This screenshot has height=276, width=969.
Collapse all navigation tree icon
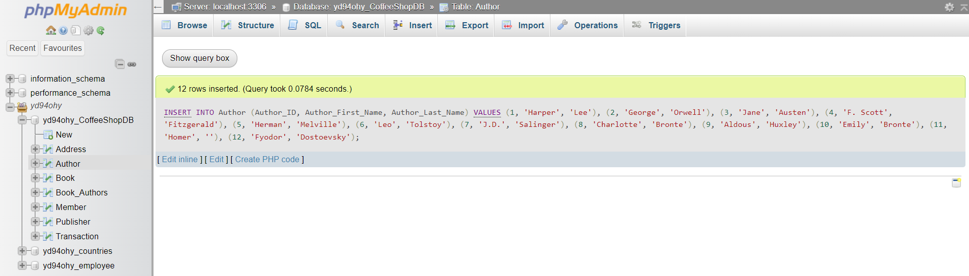(x=120, y=64)
